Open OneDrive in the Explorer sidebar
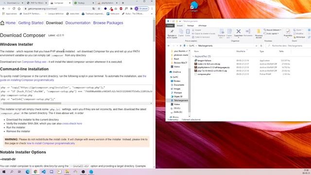Image resolution: width=311 pixels, height=175 pixels. tap(175, 72)
